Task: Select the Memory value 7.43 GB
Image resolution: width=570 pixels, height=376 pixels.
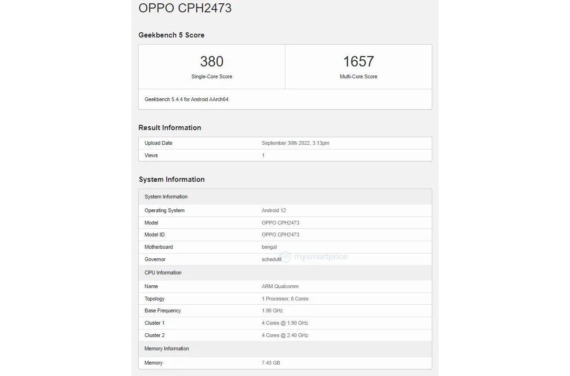Action: coord(271,363)
